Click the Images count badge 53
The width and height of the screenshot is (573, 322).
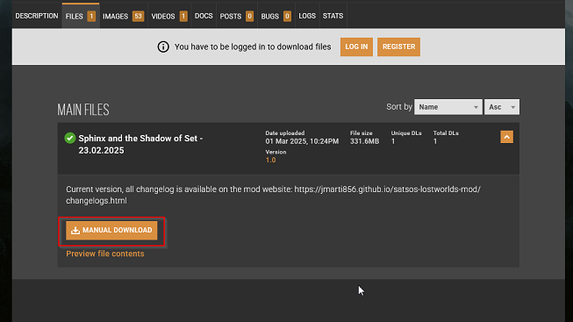138,16
